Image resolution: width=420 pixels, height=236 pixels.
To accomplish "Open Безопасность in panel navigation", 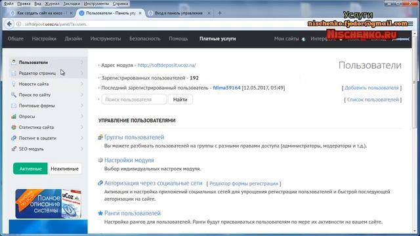I will tap(145, 39).
